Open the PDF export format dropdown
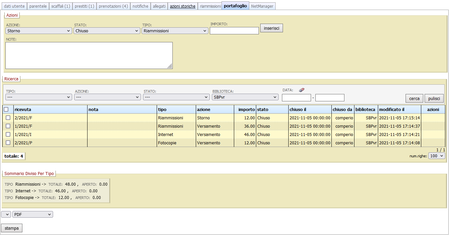 pos(32,214)
